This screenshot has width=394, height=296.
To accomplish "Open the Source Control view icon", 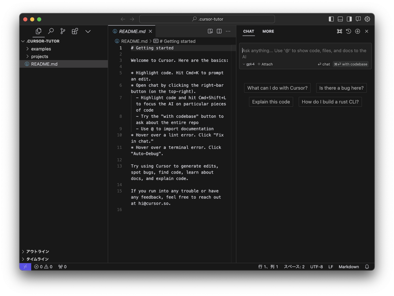I will click(63, 31).
